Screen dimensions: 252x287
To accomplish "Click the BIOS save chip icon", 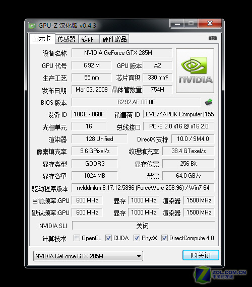I will (x=209, y=102).
